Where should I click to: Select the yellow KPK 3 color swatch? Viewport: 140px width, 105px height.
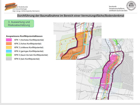[x=9, y=47]
